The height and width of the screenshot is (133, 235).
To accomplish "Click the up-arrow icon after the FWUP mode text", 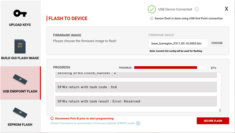I will pyautogui.click(x=138, y=123).
